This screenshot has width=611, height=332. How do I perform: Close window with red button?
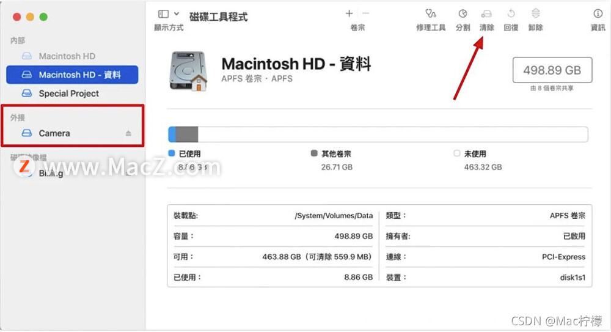(16, 17)
